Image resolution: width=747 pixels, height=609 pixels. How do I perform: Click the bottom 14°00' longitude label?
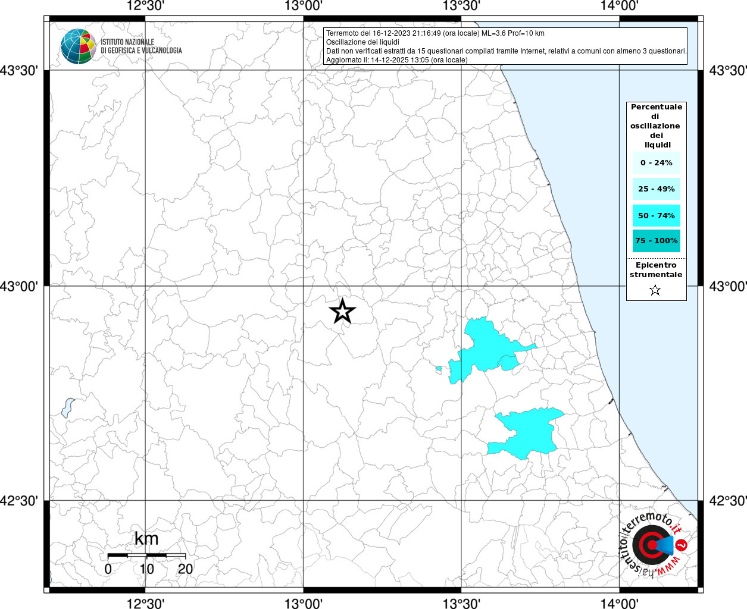click(x=619, y=603)
